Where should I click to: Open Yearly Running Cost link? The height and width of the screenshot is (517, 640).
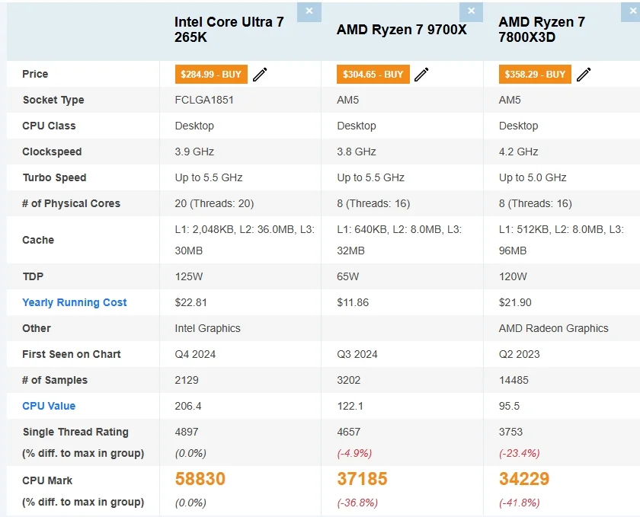pos(75,302)
